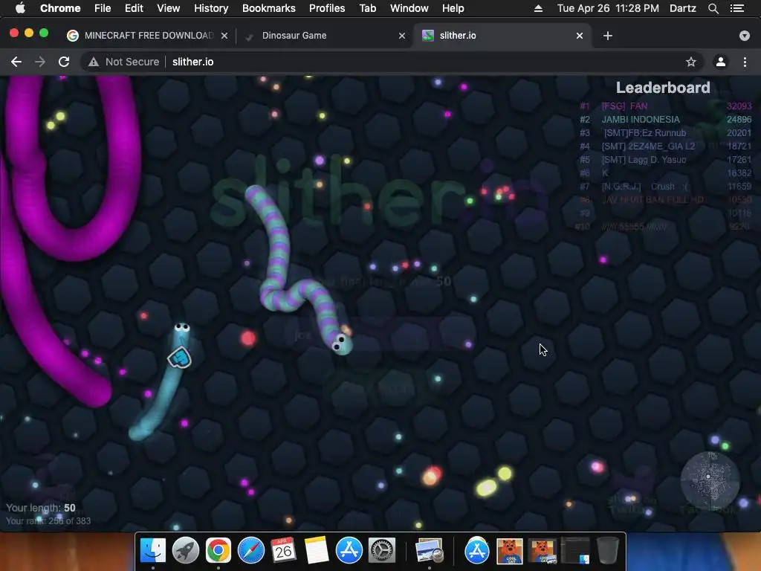
Task: Go back using the browser back arrow
Action: [16, 62]
